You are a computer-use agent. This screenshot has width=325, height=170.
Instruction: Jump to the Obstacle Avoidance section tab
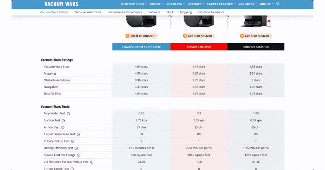(x=211, y=12)
